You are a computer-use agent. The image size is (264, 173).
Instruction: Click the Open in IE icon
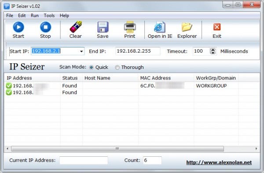coord(160,27)
